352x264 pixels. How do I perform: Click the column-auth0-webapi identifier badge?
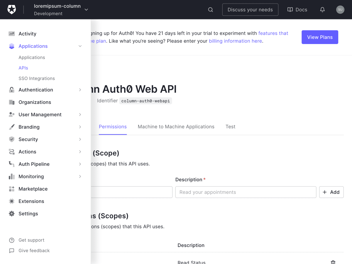(x=145, y=101)
